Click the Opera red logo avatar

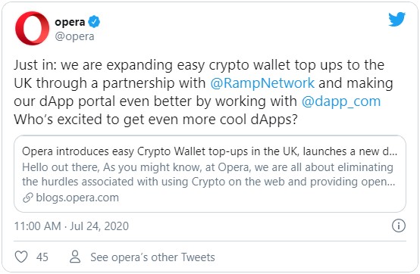[x=32, y=28]
